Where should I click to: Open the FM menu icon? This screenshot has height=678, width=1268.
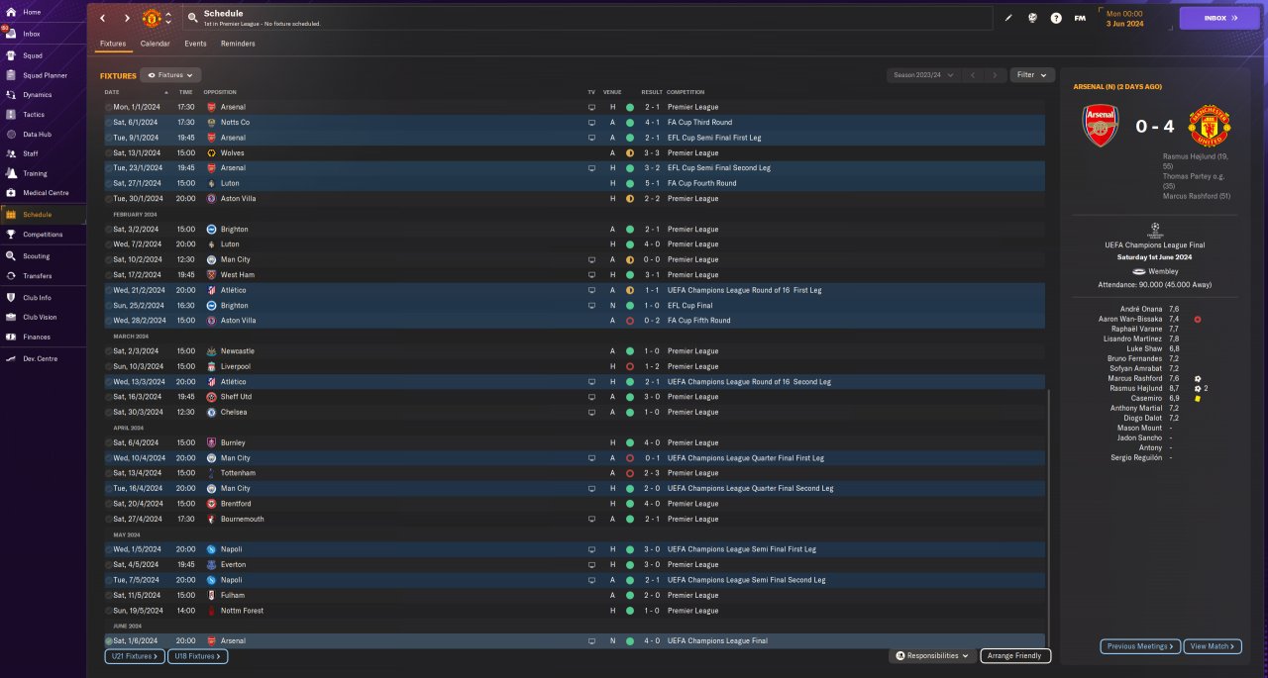click(x=1080, y=18)
